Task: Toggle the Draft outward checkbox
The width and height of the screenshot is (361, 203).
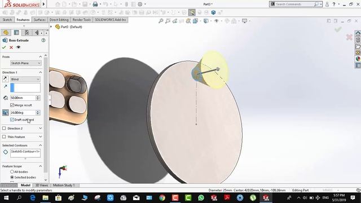Action: tap(12, 120)
